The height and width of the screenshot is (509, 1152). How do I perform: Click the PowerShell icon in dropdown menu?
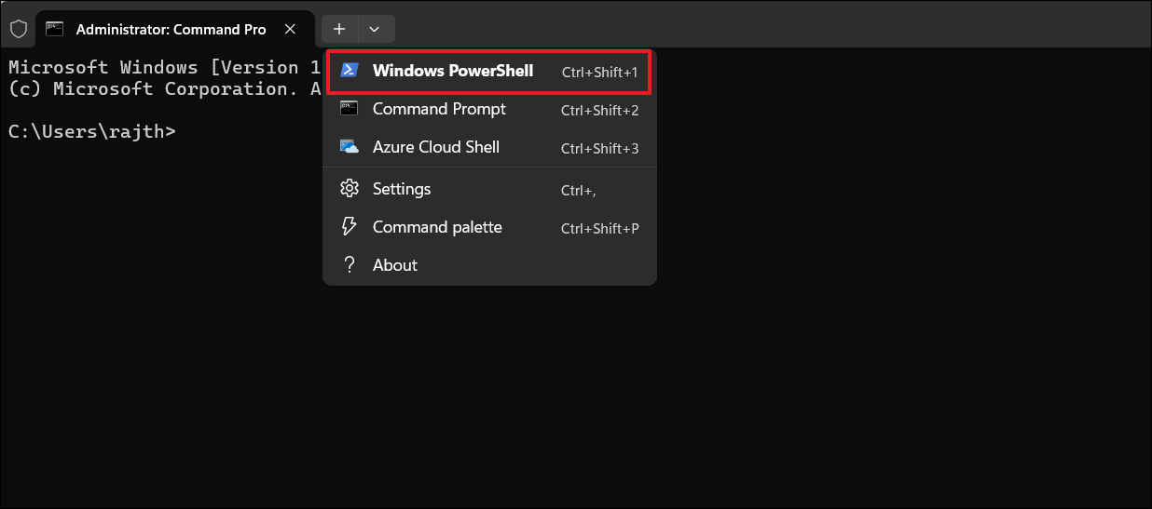click(350, 71)
